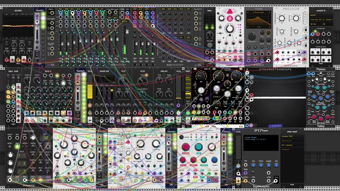The width and height of the screenshot is (340, 191).
Task: Mute the NANL channel on MixMaster
Action: coord(61,58)
